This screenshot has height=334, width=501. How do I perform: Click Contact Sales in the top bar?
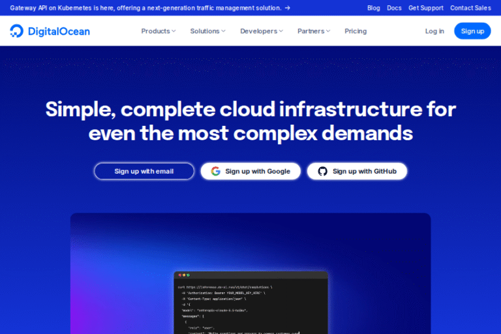click(470, 8)
